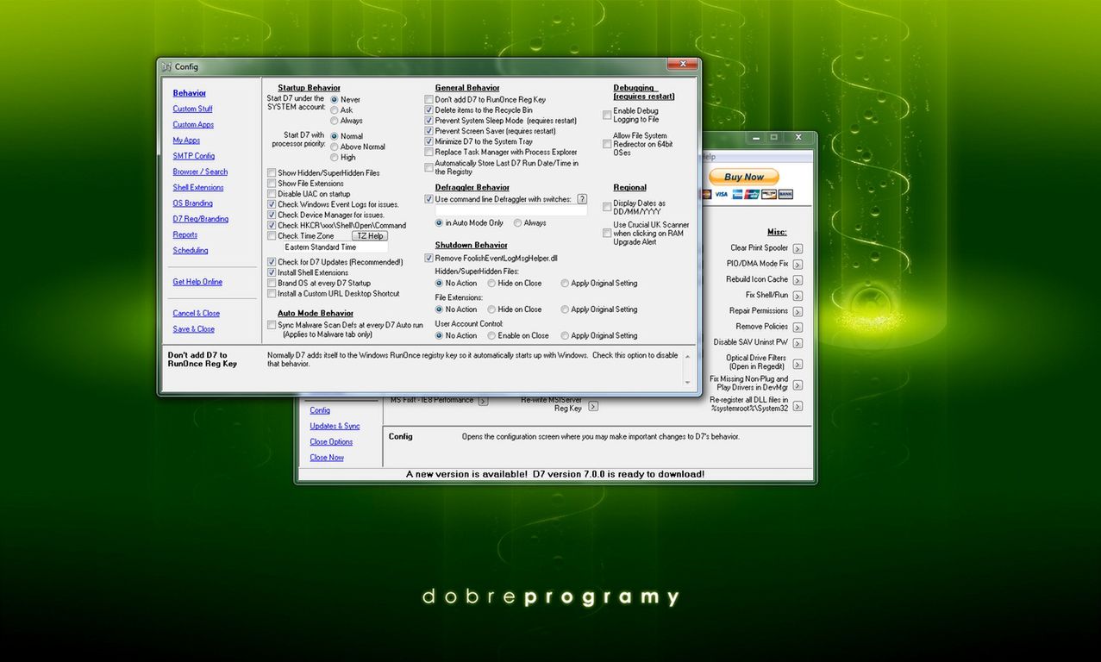Open the Browser / Search section
The image size is (1101, 662).
[200, 172]
